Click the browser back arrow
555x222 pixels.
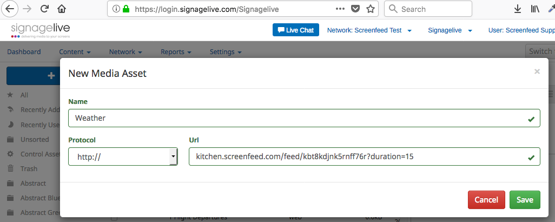pos(10,9)
